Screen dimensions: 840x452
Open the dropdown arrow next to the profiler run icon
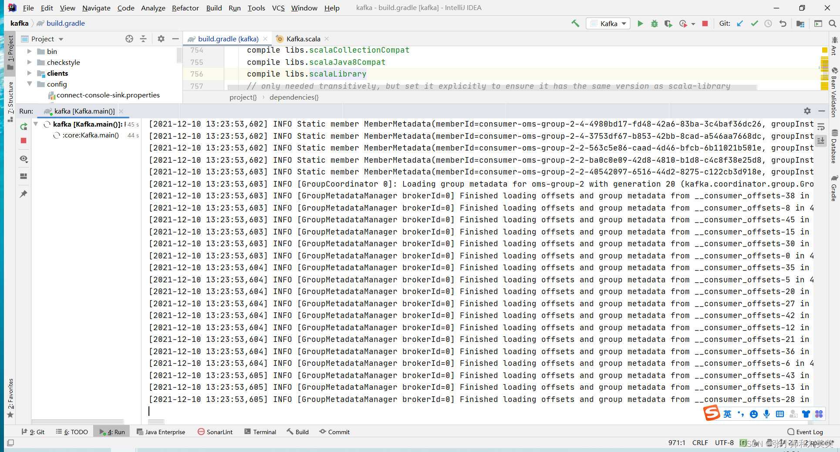[x=693, y=24]
